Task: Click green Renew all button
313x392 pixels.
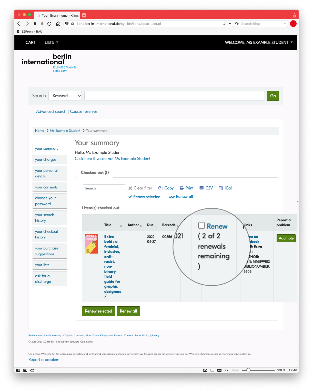Action: [x=128, y=311]
